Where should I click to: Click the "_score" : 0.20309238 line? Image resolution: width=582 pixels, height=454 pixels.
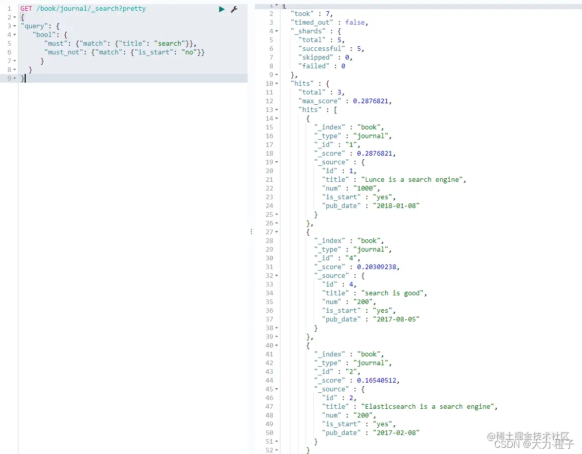point(356,267)
